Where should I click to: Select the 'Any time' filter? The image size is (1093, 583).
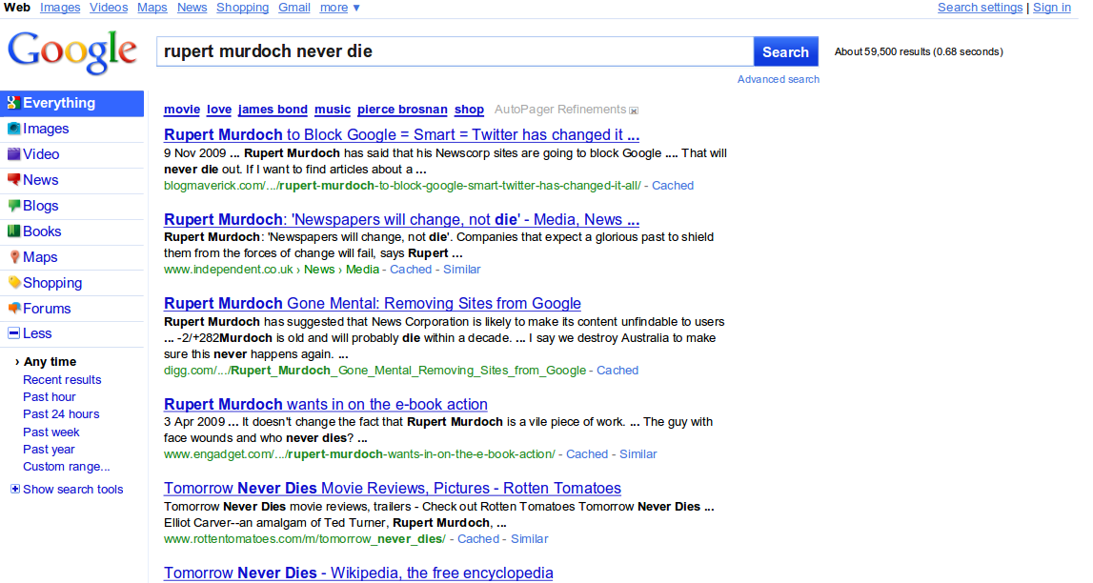(x=51, y=362)
